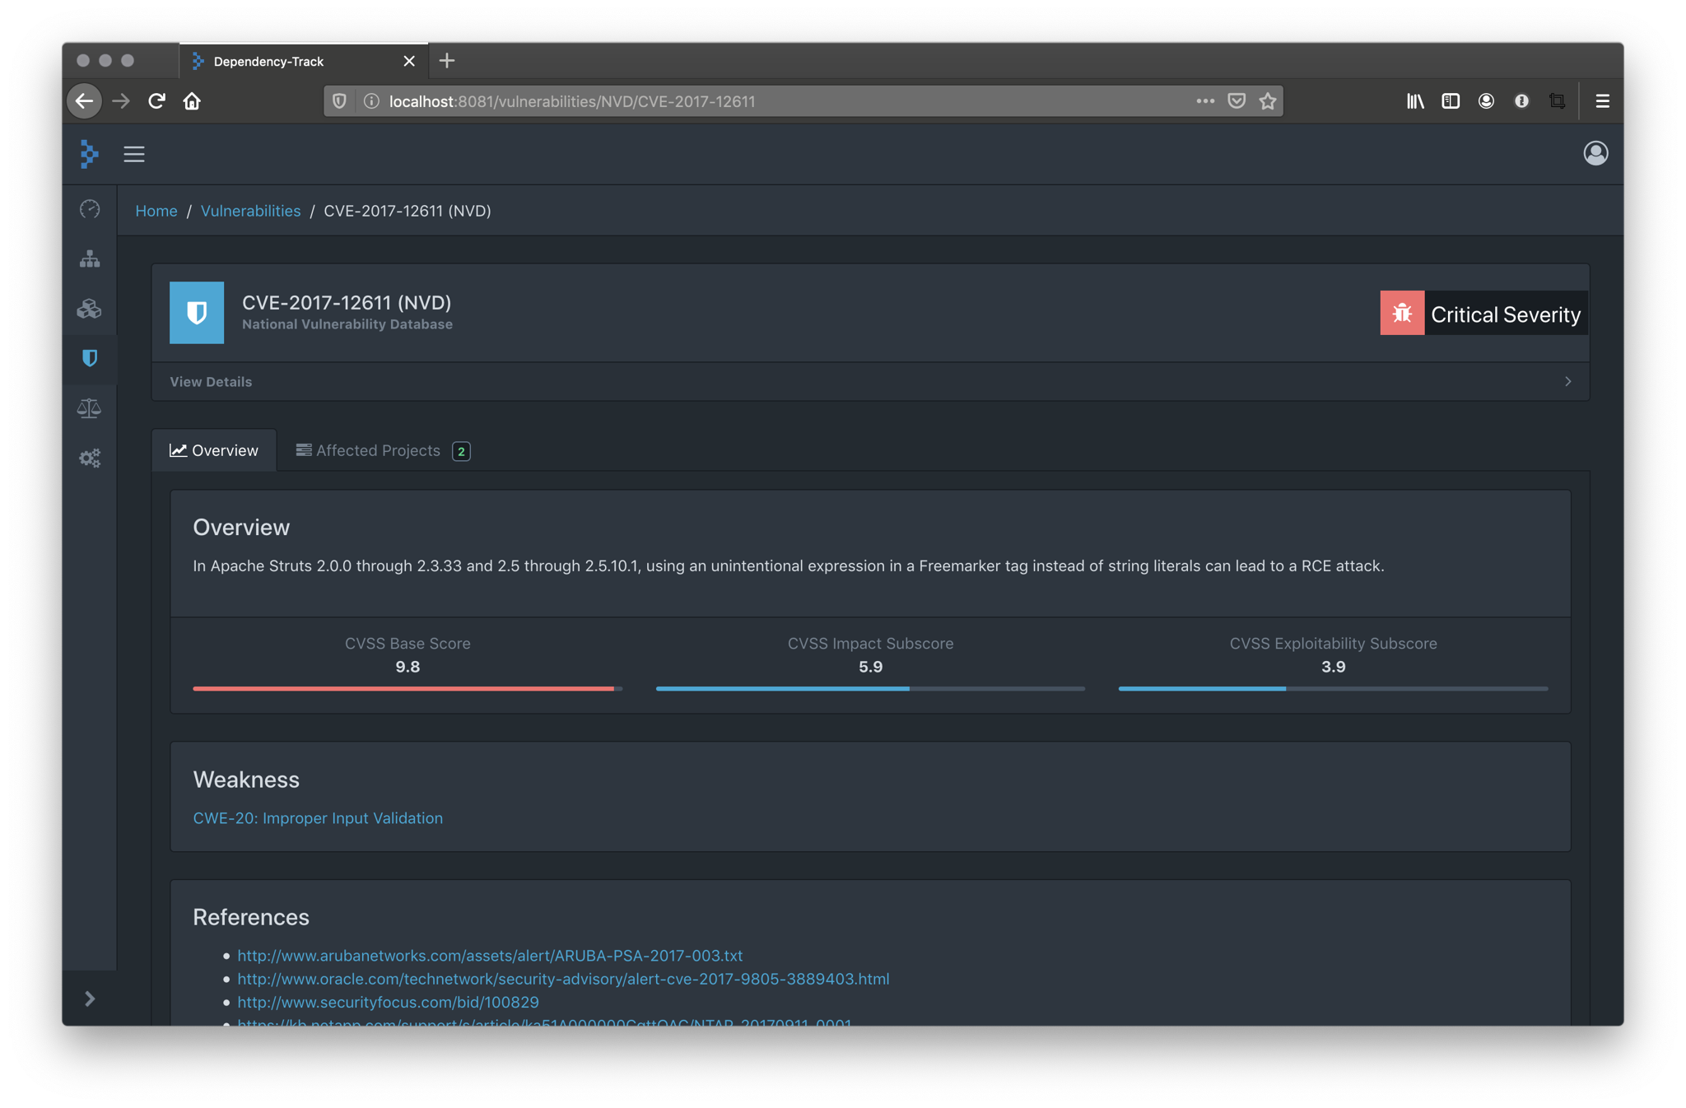The image size is (1686, 1108).
Task: Open the arubanetworks ARUBA-PSA-2017-003 reference
Action: [x=490, y=955]
